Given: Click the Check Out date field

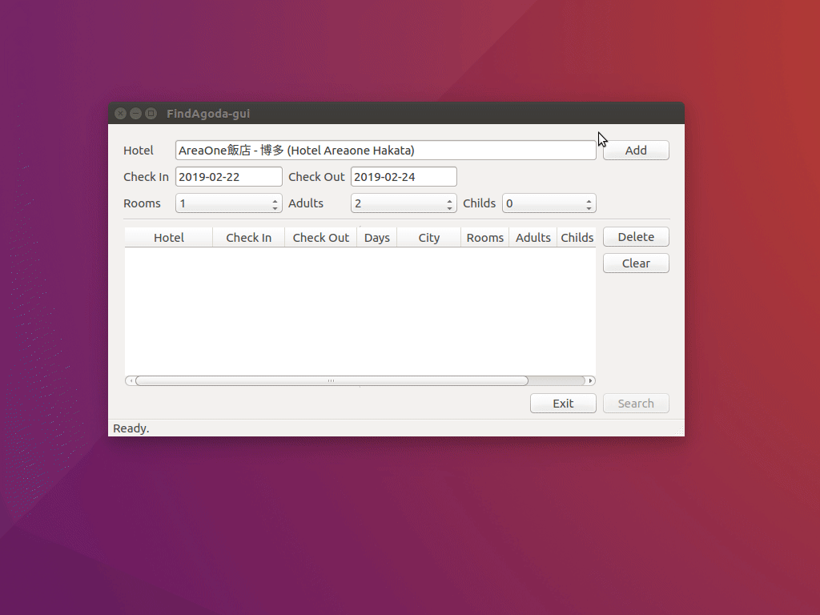Looking at the screenshot, I should pos(404,177).
